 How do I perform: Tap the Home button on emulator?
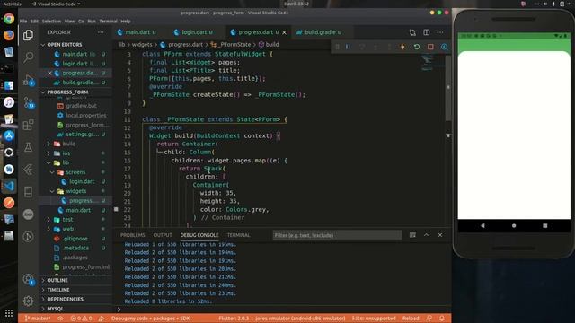514,225
